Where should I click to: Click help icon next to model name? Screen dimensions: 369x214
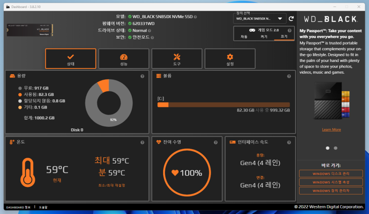pos(195,17)
